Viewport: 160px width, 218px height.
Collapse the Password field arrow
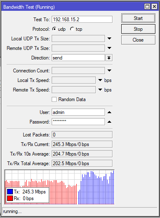109,122
